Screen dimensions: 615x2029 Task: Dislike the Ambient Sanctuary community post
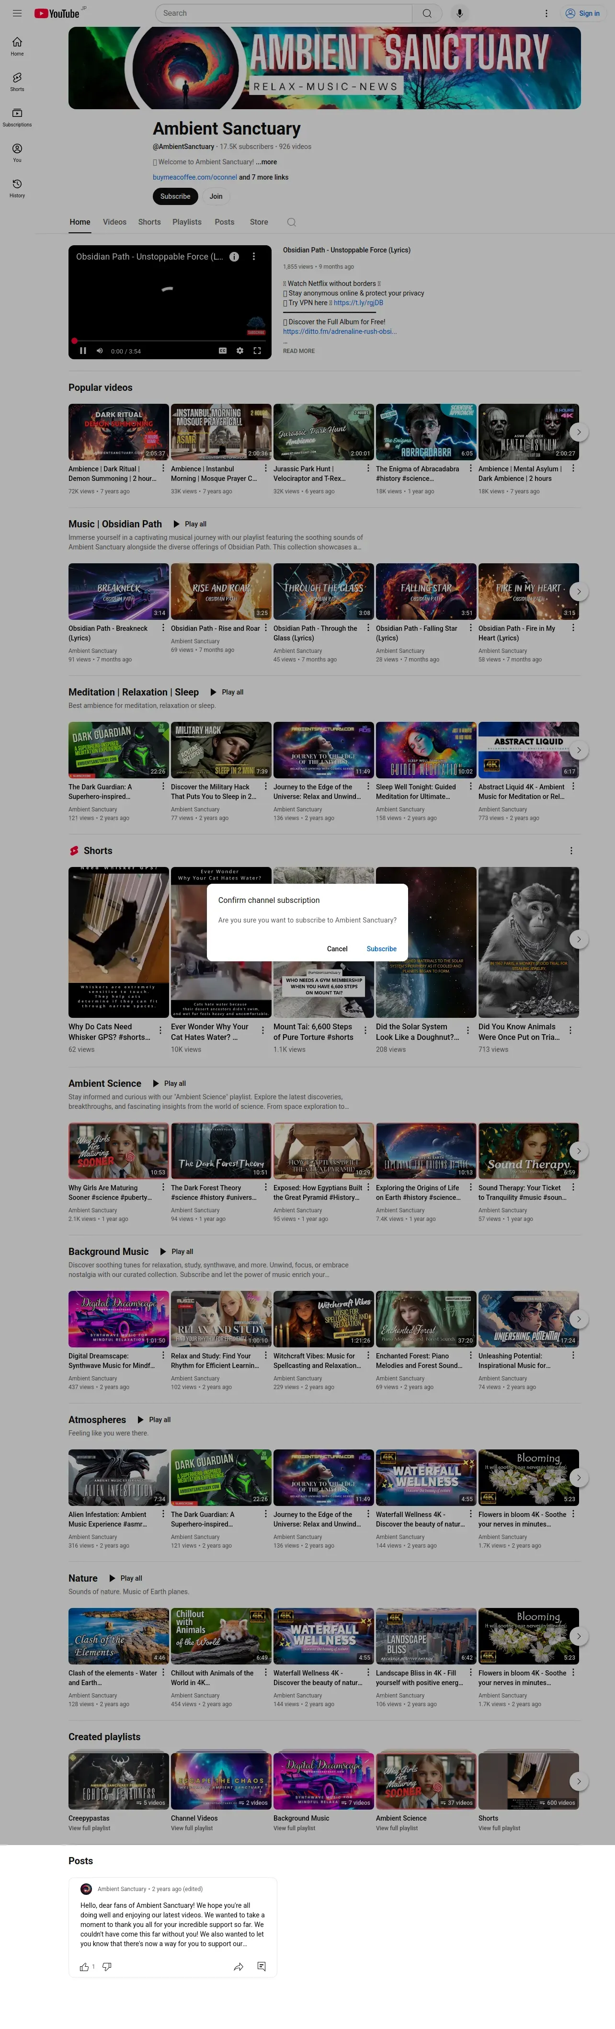pos(107,1966)
